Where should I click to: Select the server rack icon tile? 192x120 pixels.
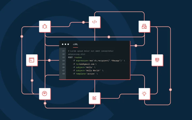[157, 60]
